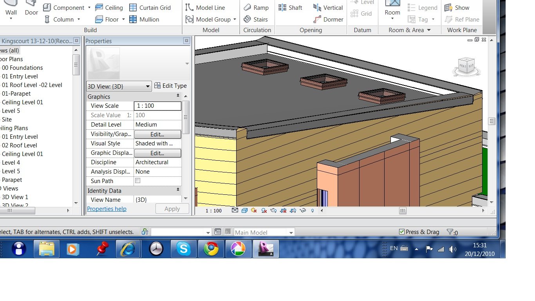Click the Visibility/Graphics Edit button
Viewport: 535px width, 301px height.
click(157, 134)
